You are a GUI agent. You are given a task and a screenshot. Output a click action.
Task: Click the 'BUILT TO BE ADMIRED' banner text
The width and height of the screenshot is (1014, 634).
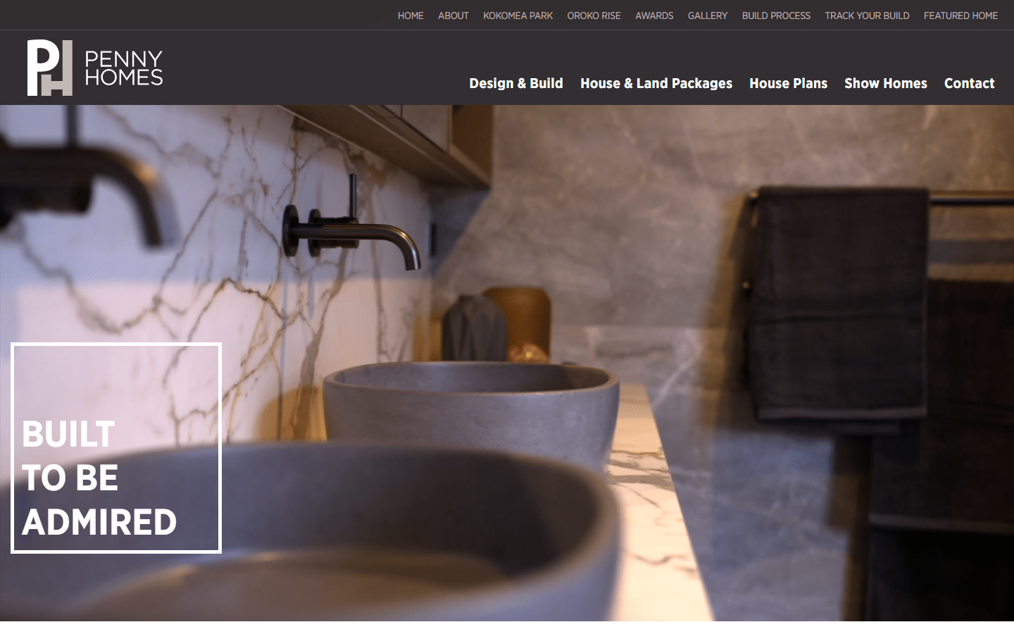tap(99, 478)
